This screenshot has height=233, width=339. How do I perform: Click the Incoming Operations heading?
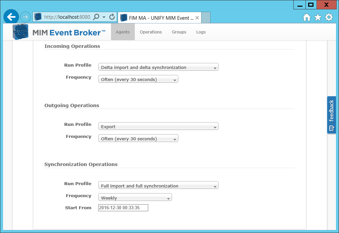[x=72, y=46]
